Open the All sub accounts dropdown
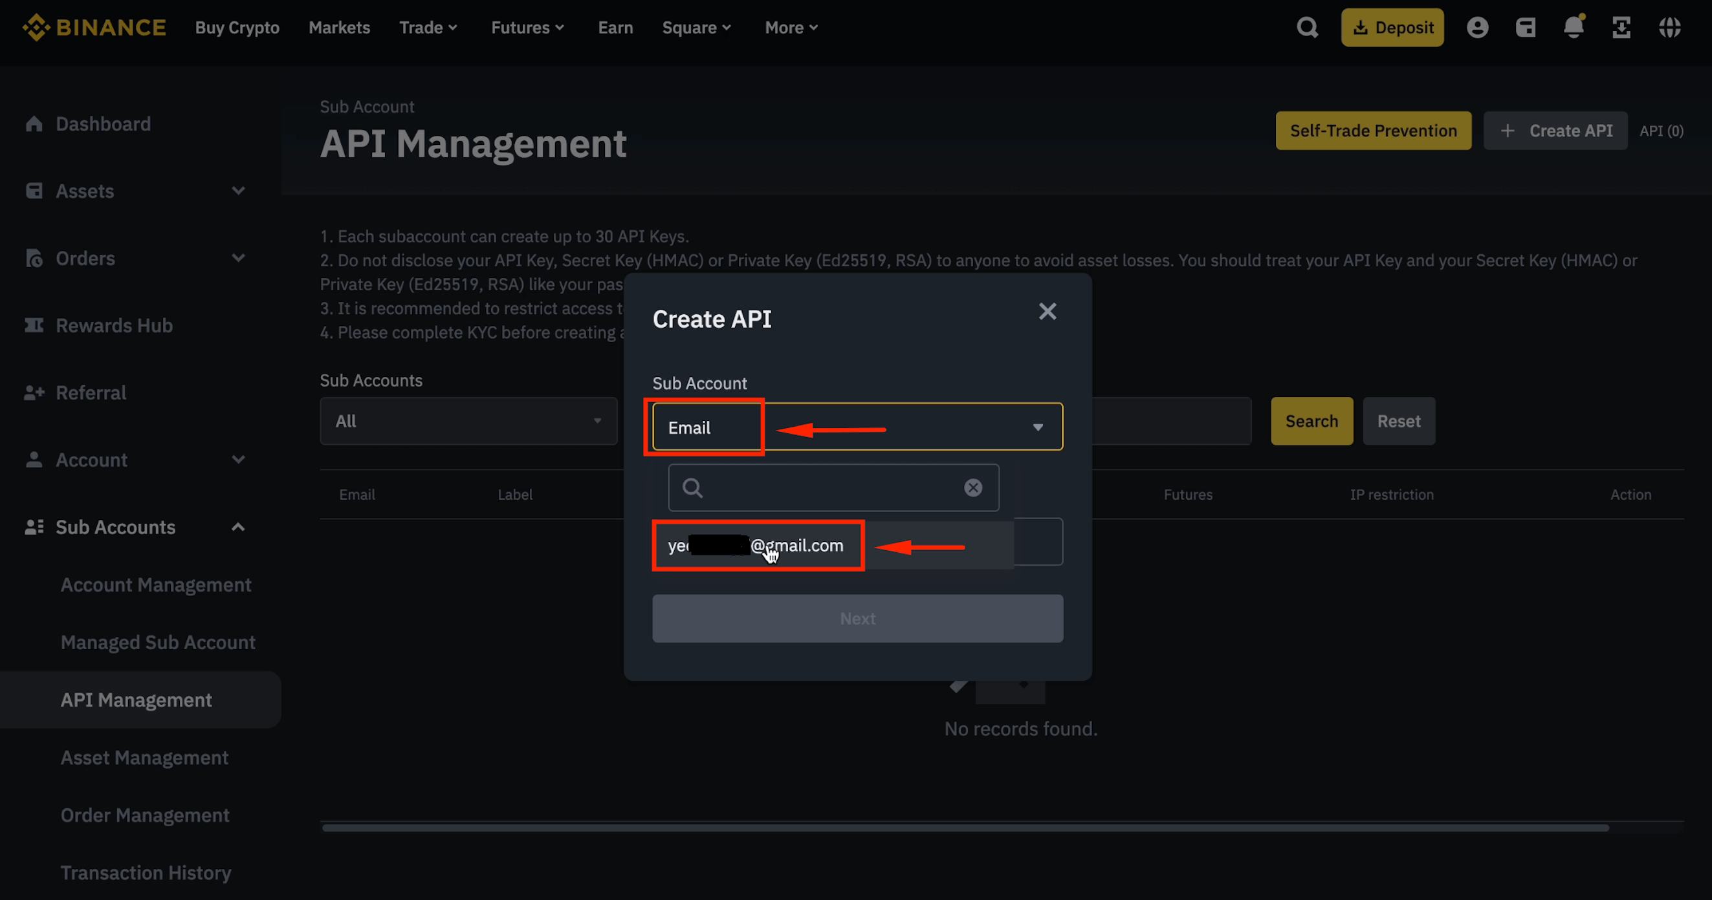The image size is (1712, 900). click(468, 420)
